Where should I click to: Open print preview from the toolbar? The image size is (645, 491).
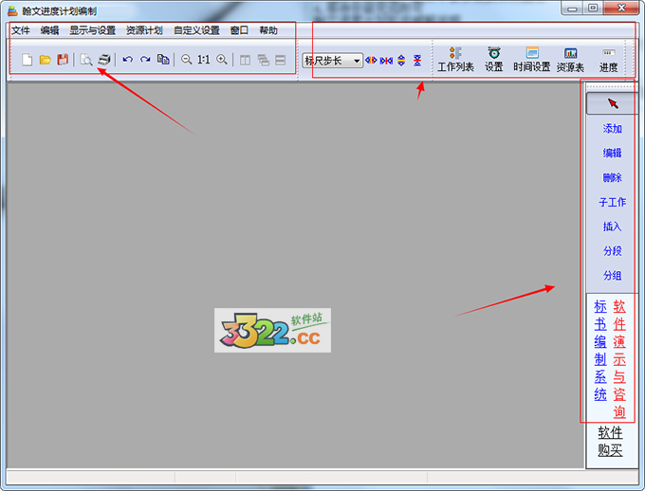(86, 60)
